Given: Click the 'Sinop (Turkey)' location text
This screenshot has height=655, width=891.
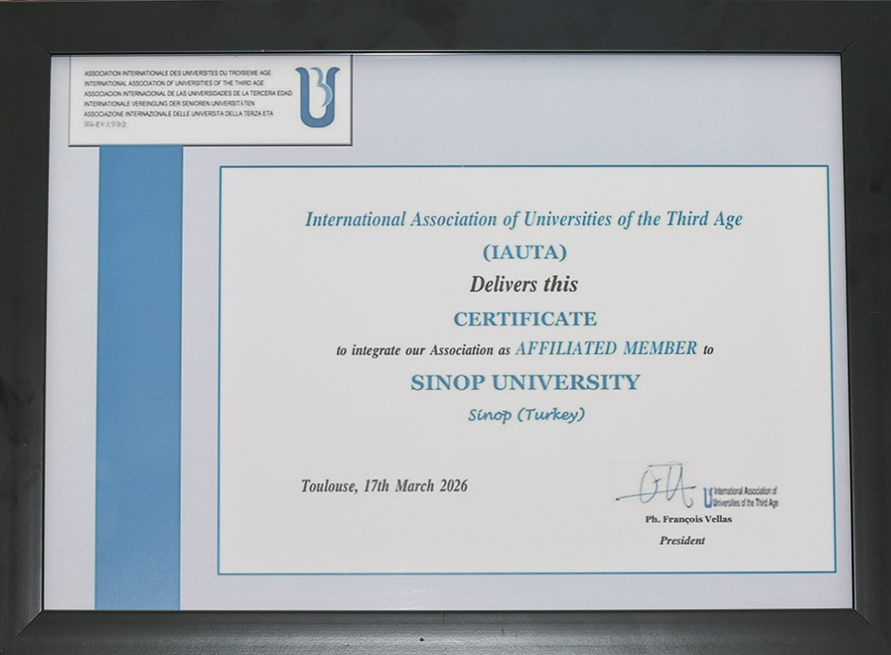Looking at the screenshot, I should pos(526,416).
